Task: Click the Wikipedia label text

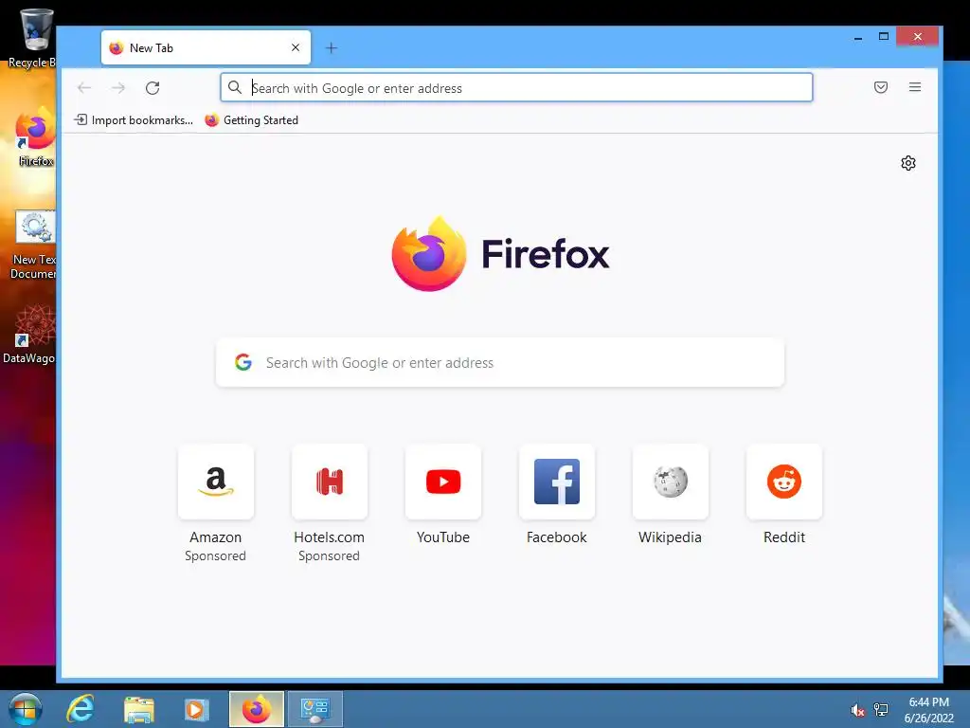Action: pos(670,537)
